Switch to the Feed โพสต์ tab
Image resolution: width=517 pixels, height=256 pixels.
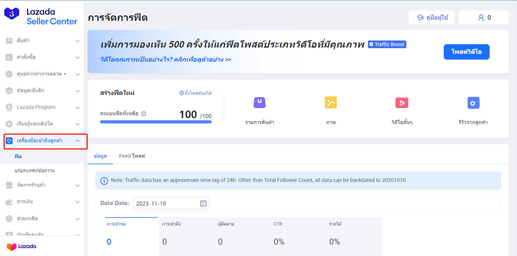click(132, 156)
